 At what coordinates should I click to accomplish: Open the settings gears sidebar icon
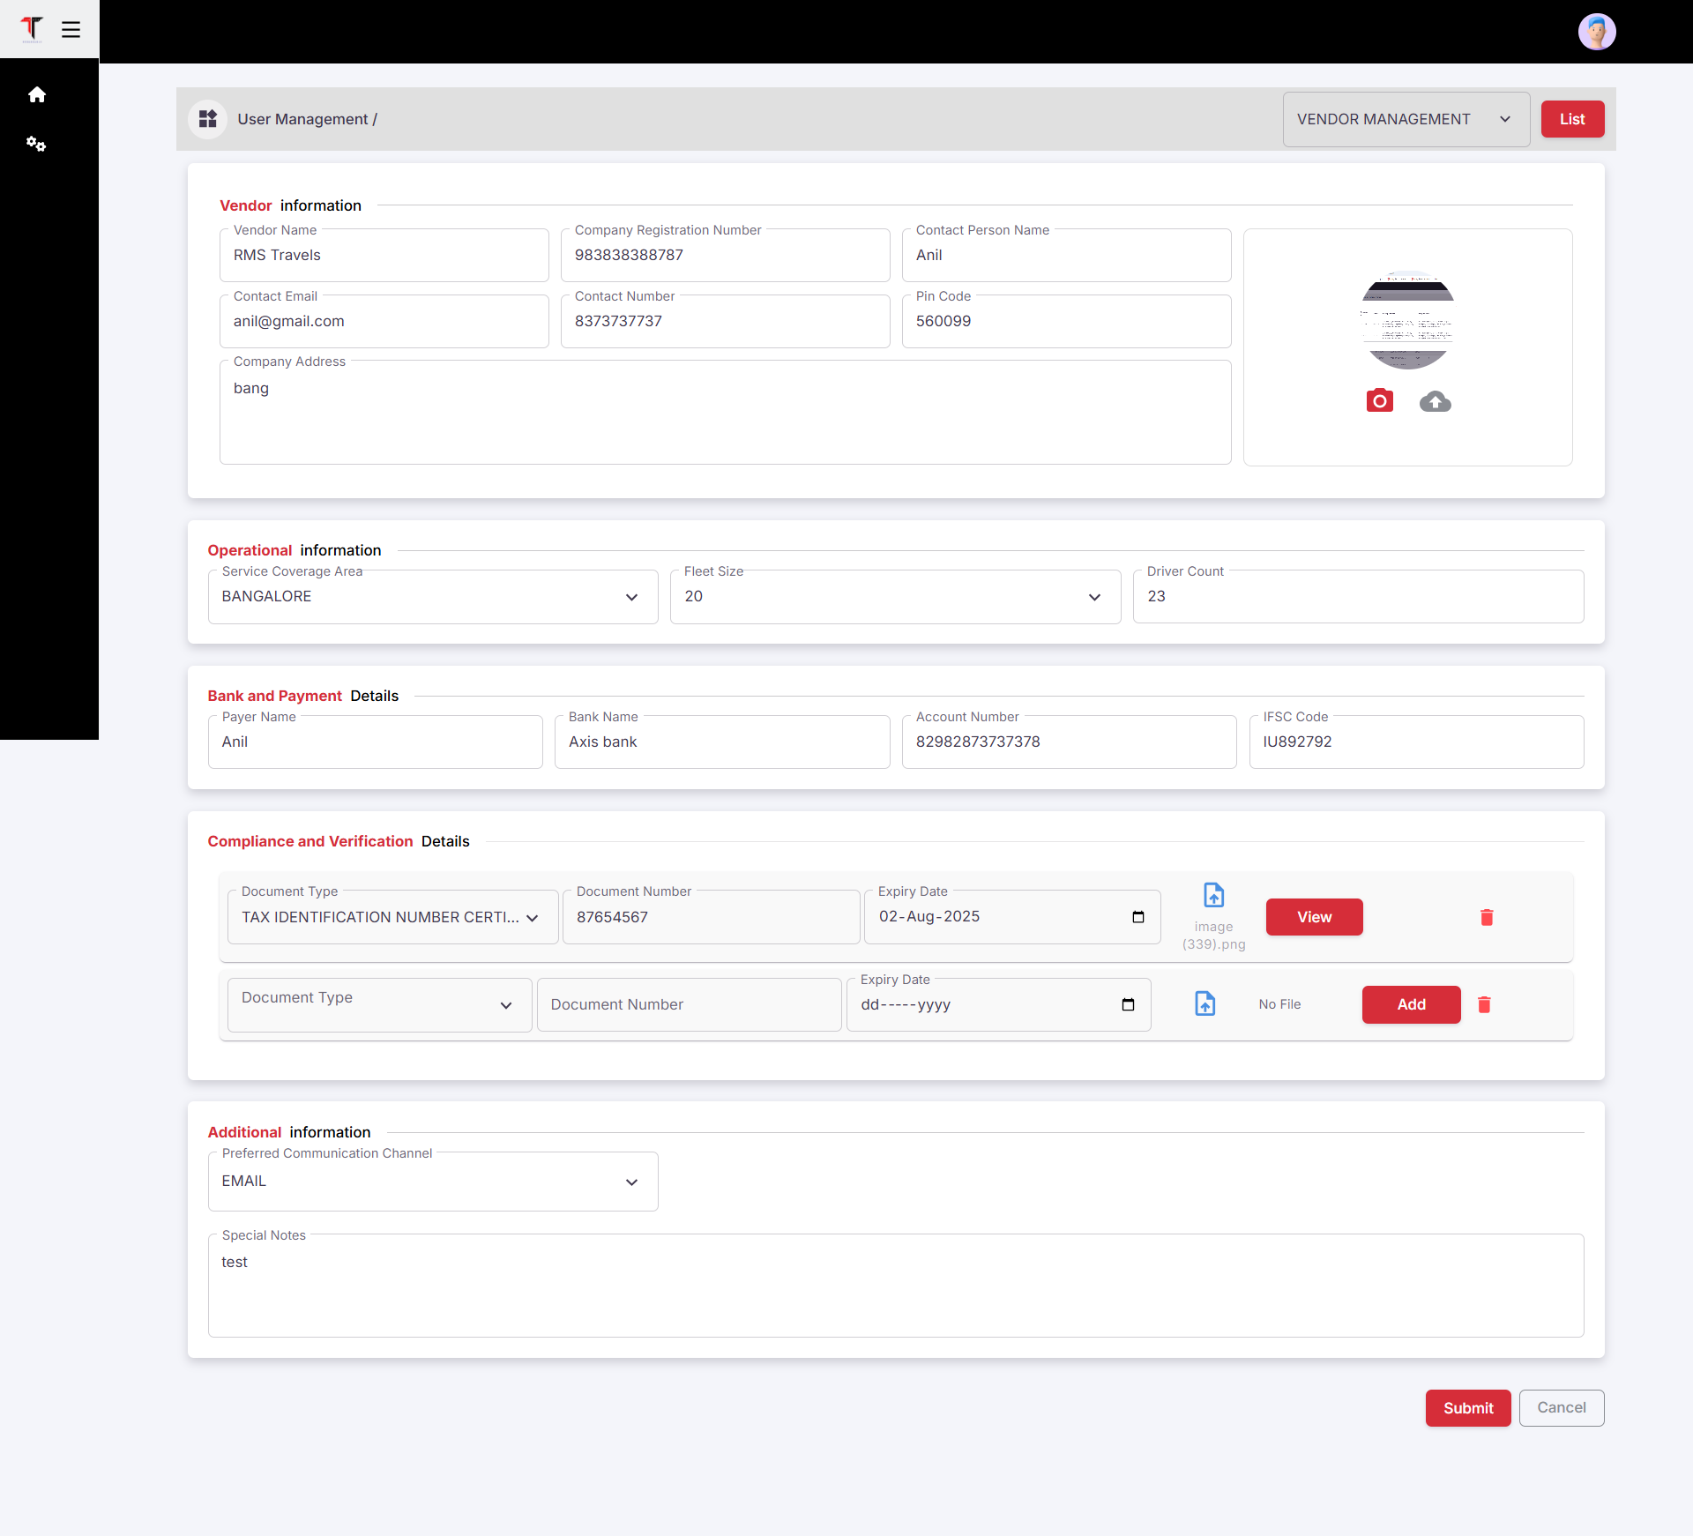tap(36, 144)
